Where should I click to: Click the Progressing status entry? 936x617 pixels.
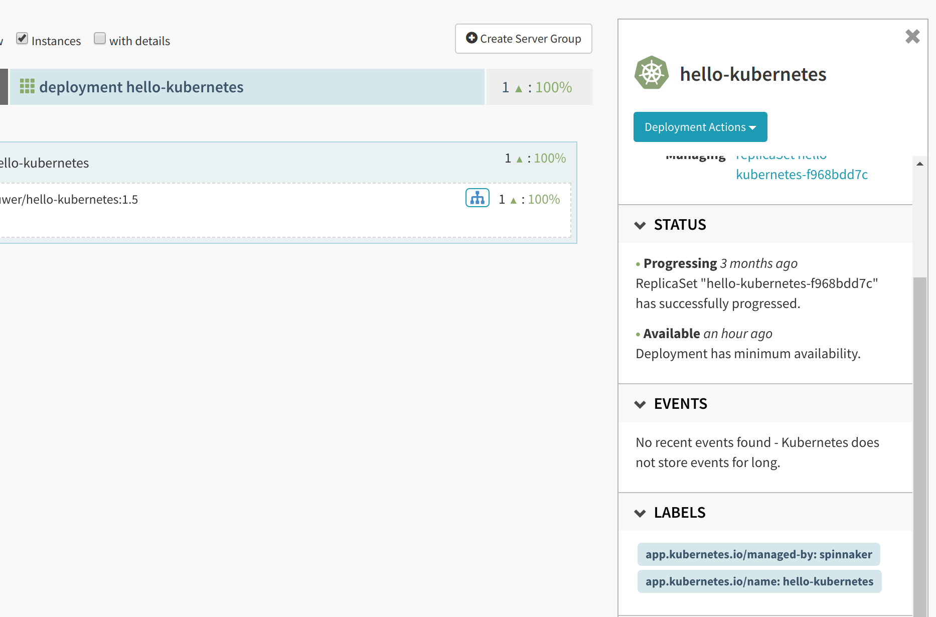[x=756, y=283]
